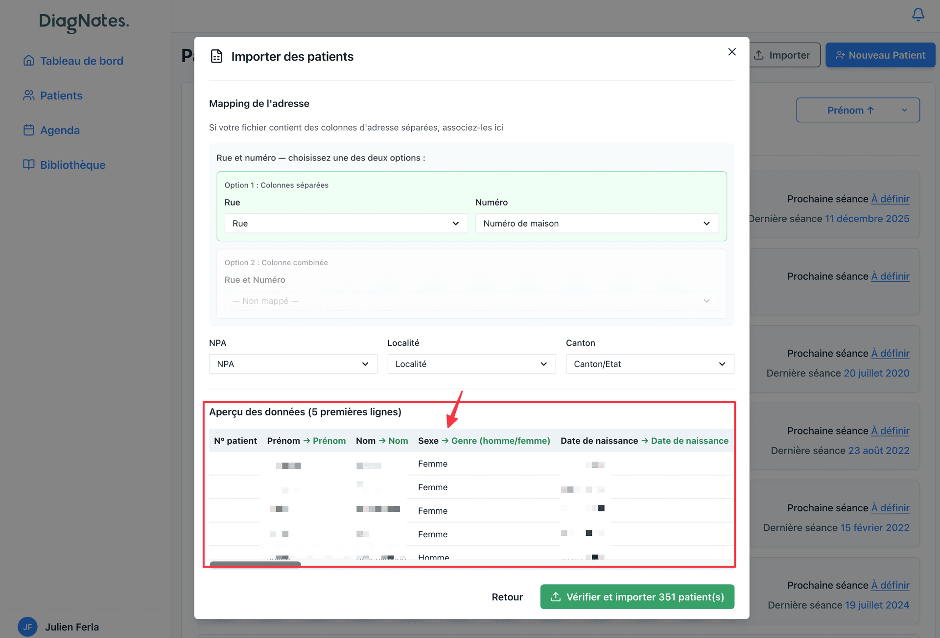
Task: Open the Prénom sort options dropdown
Action: tap(857, 110)
